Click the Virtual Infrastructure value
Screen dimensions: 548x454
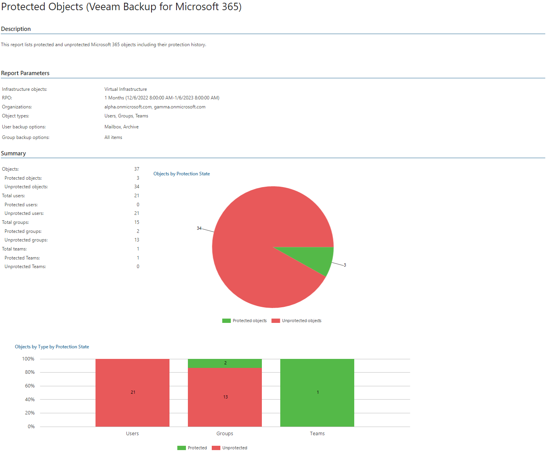126,89
